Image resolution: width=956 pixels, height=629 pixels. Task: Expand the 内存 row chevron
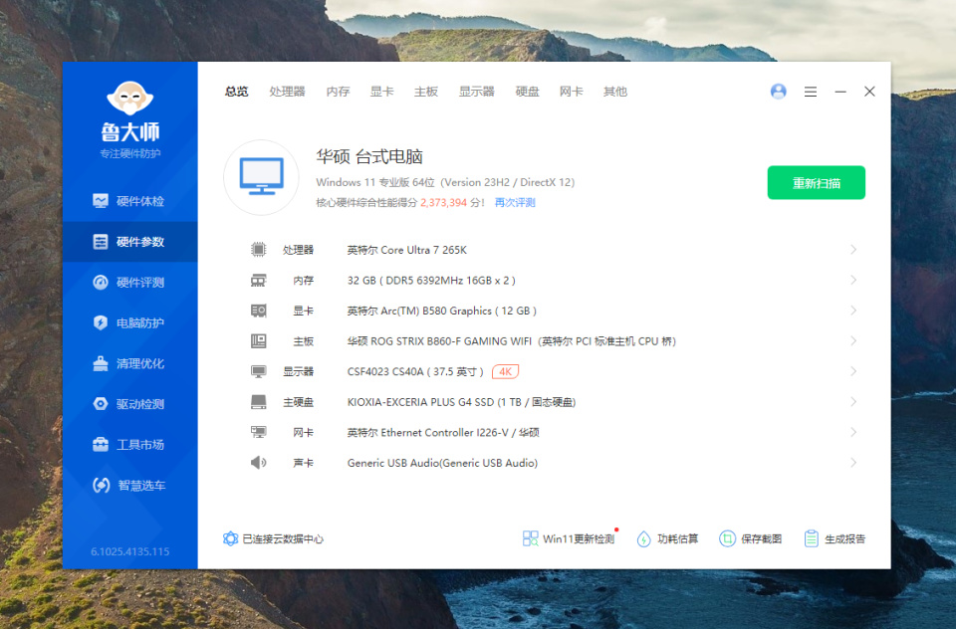[x=853, y=281]
